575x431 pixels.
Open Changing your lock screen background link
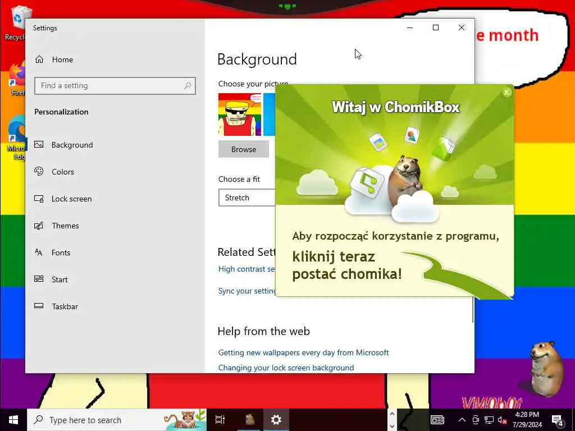coord(286,368)
